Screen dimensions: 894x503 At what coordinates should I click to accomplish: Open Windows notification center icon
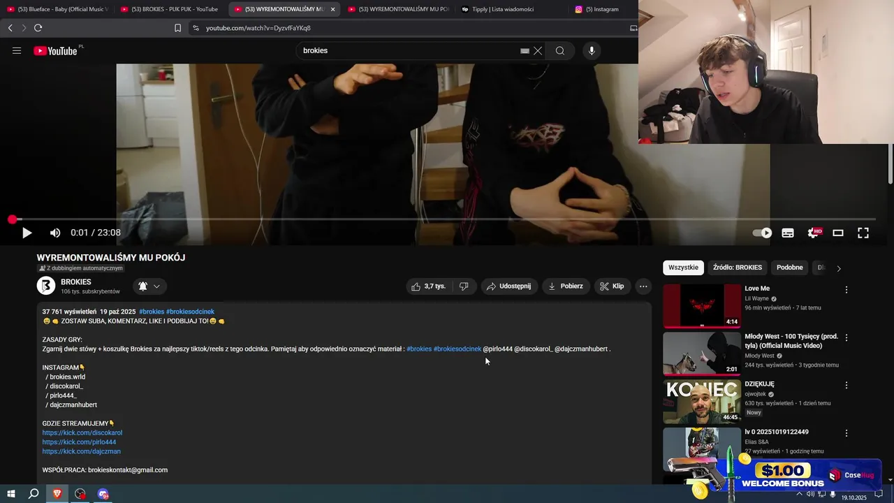[x=879, y=494]
